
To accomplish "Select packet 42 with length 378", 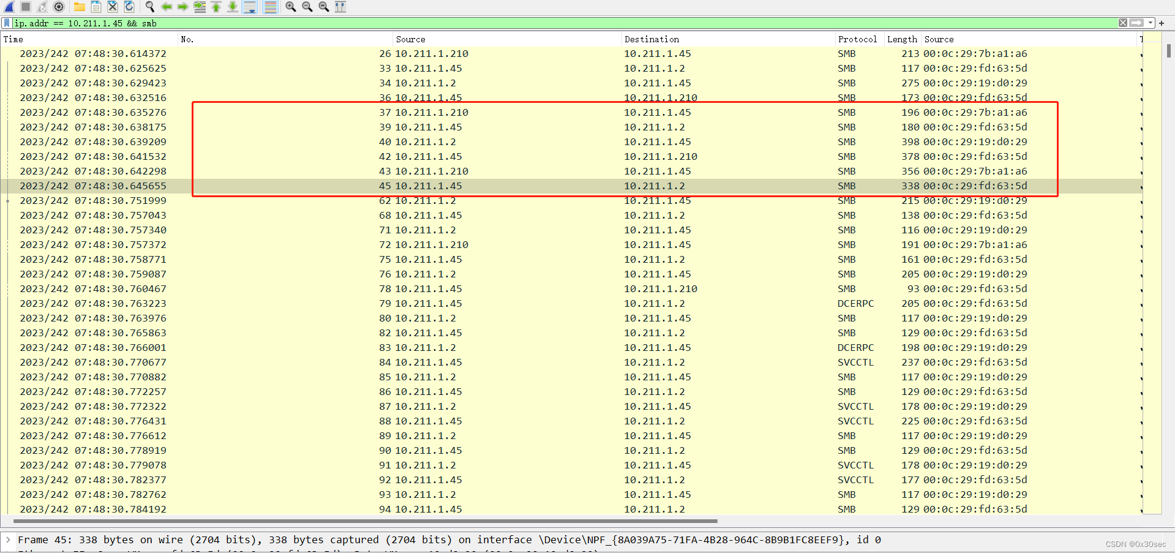I will coord(571,157).
